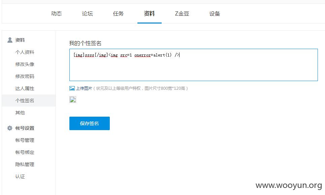Image resolution: width=325 pixels, height=195 pixels.
Task: Open 认证 in the sidebar
Action: [20, 177]
